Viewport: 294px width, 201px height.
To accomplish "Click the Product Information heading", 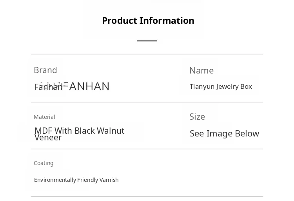I will (148, 21).
